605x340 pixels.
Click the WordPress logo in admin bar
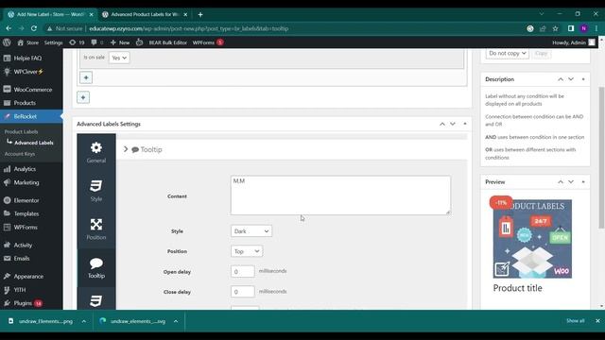(7, 42)
